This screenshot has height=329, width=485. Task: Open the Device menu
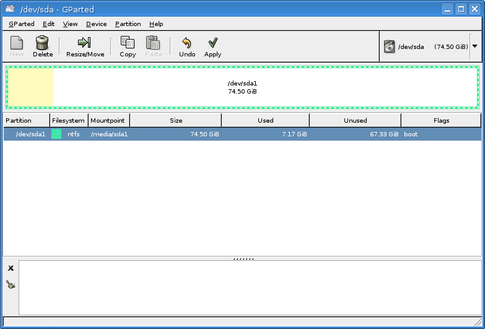click(x=96, y=24)
